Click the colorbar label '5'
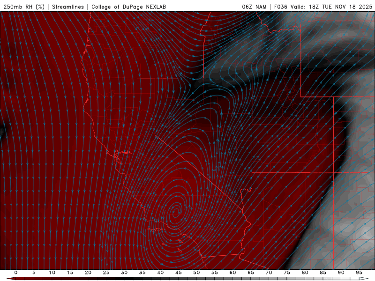 click(34, 273)
